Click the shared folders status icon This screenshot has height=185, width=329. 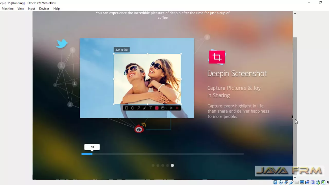296,182
